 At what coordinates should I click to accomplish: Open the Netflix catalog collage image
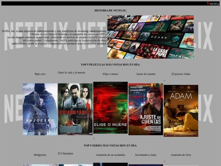pyautogui.click(x=150, y=37)
